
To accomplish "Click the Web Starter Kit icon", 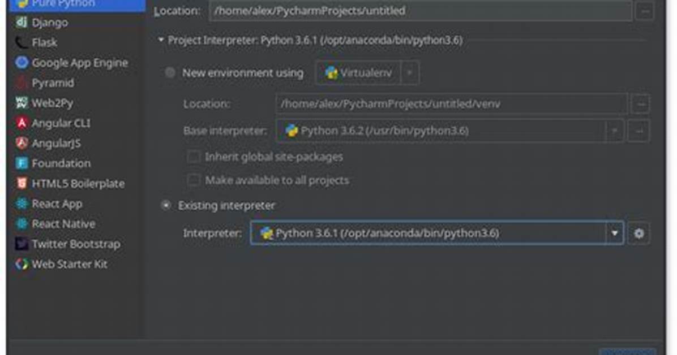I will coord(21,264).
